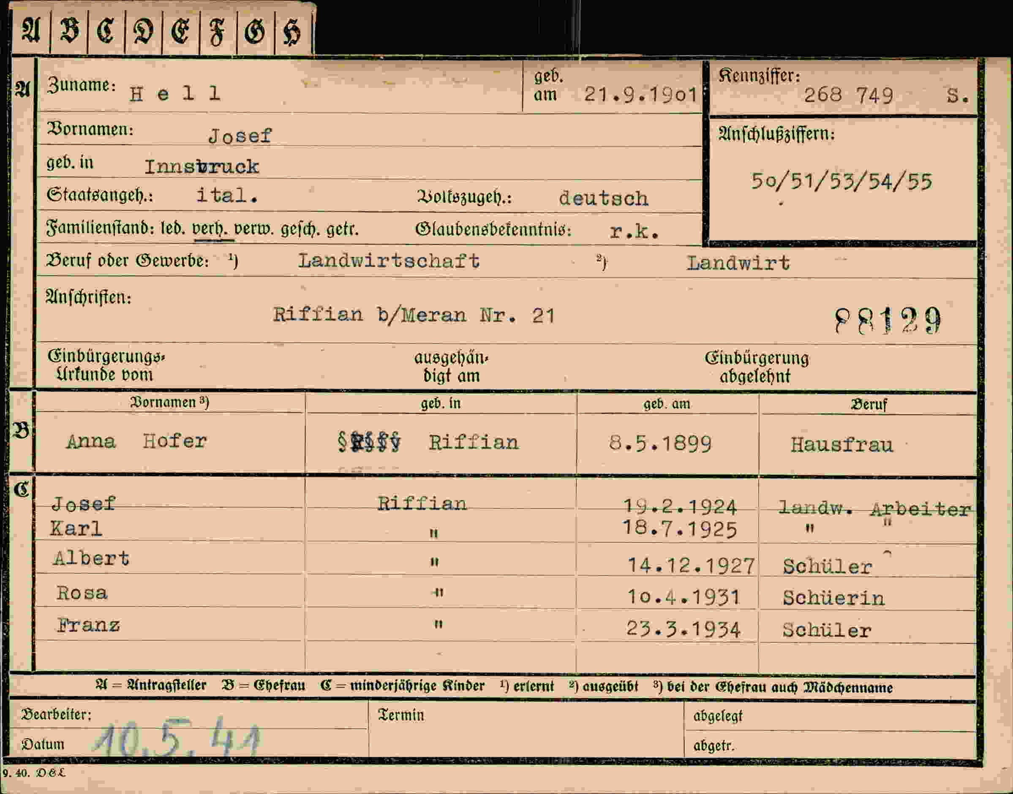Select the Kennziffer number 268 749

848,95
